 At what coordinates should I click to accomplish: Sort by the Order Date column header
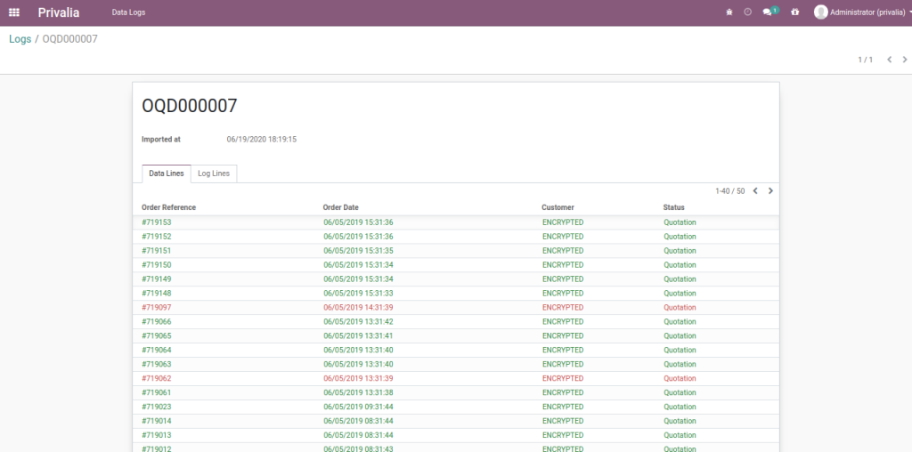point(341,207)
